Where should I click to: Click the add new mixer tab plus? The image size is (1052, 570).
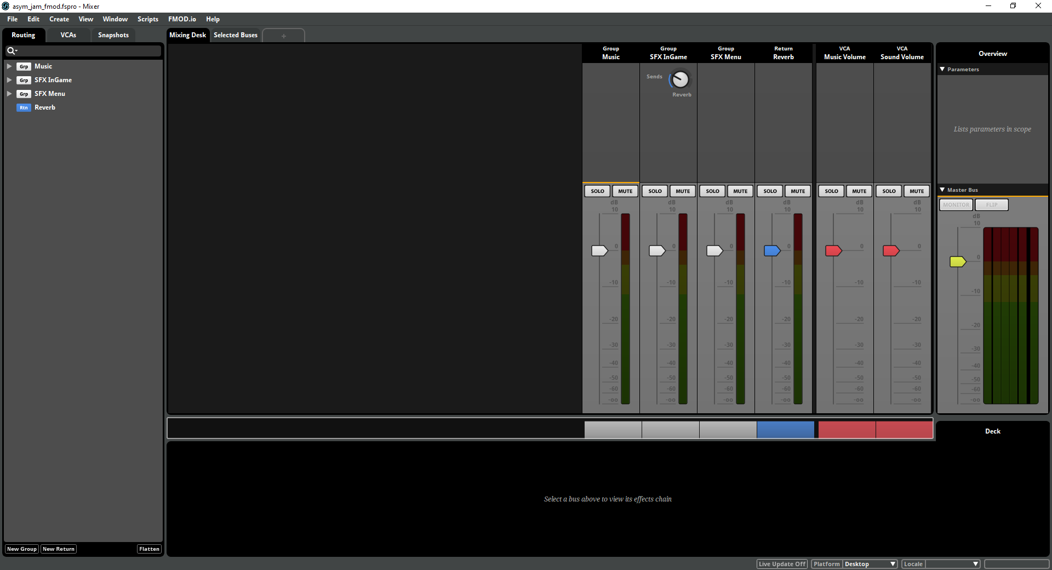point(283,36)
